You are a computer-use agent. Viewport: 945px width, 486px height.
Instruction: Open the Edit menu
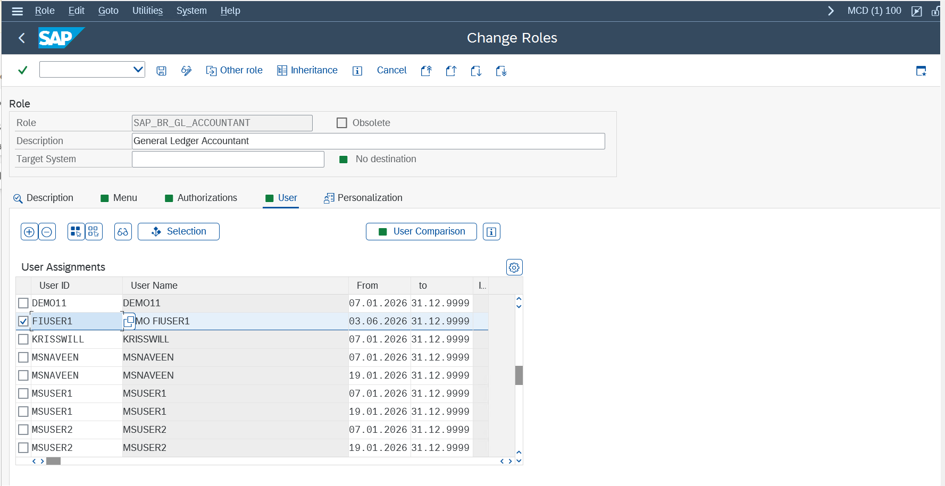pos(76,11)
